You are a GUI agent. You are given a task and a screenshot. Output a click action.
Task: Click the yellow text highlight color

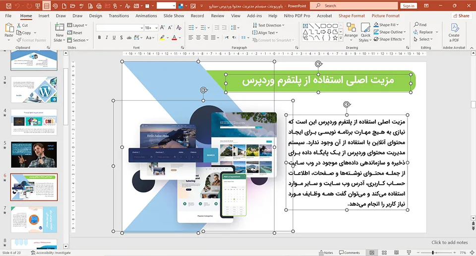pyautogui.click(x=163, y=38)
